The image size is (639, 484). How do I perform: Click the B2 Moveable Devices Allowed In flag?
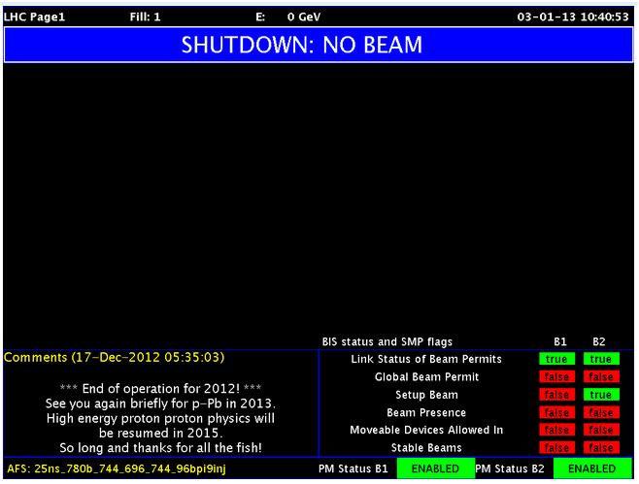pyautogui.click(x=599, y=431)
